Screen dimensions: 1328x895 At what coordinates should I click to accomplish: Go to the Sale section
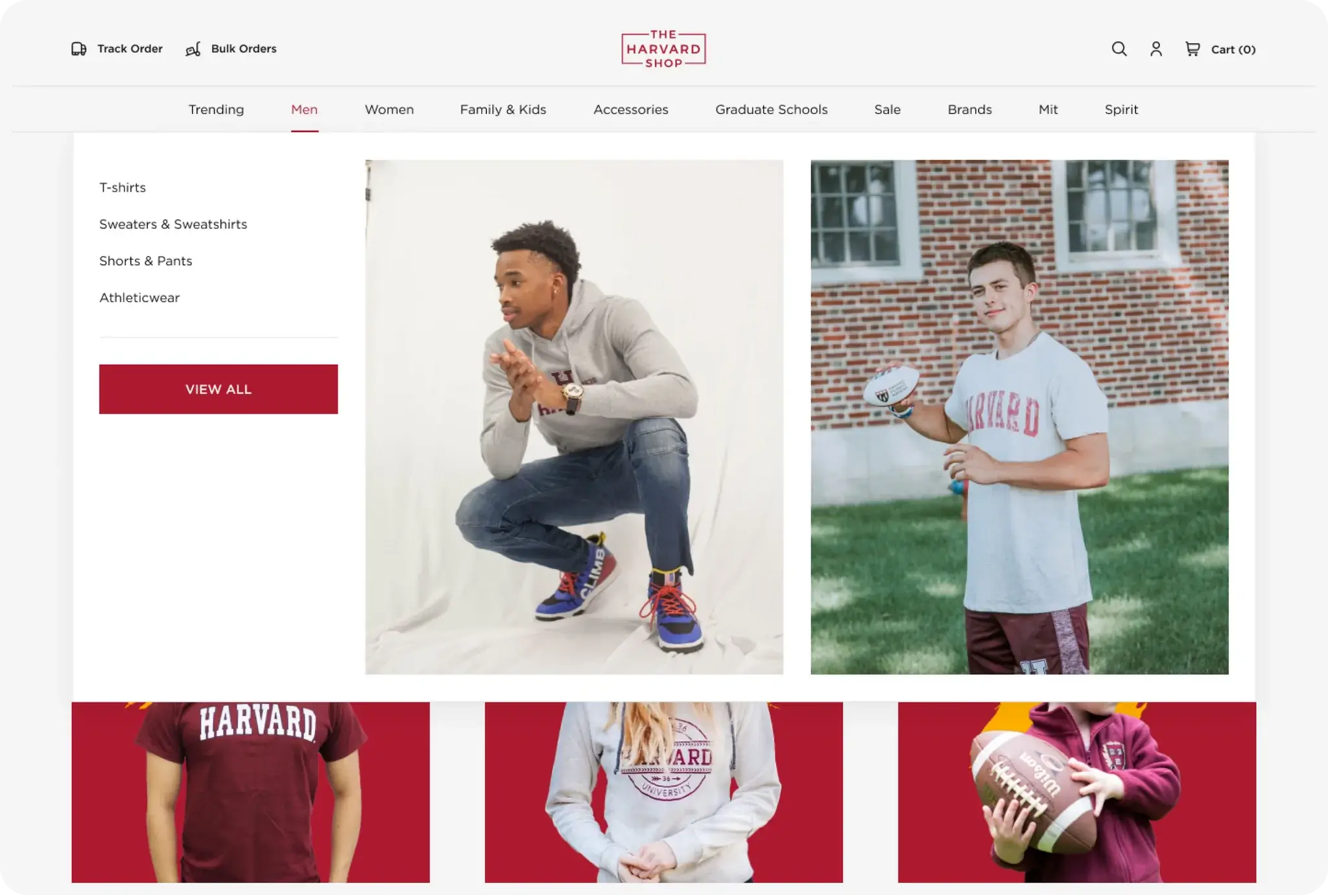click(x=887, y=110)
